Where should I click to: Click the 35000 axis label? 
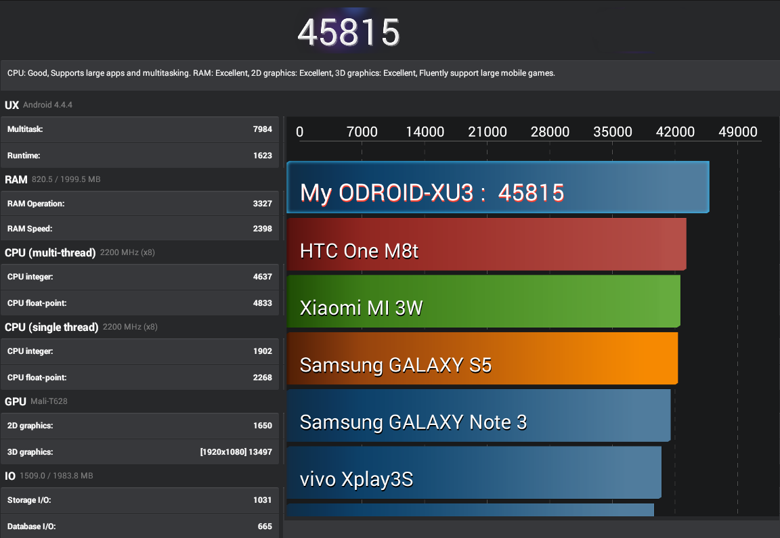tap(612, 132)
